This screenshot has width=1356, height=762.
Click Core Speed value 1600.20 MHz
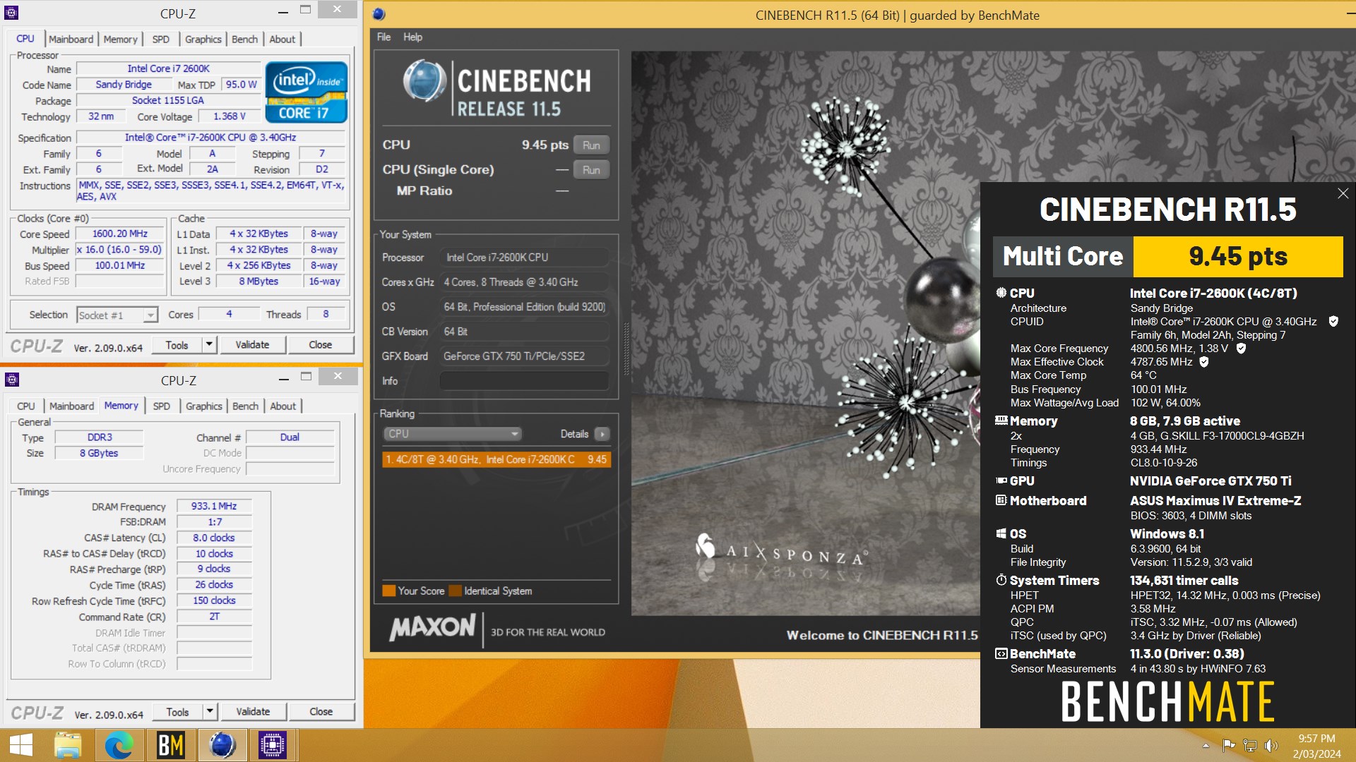120,234
